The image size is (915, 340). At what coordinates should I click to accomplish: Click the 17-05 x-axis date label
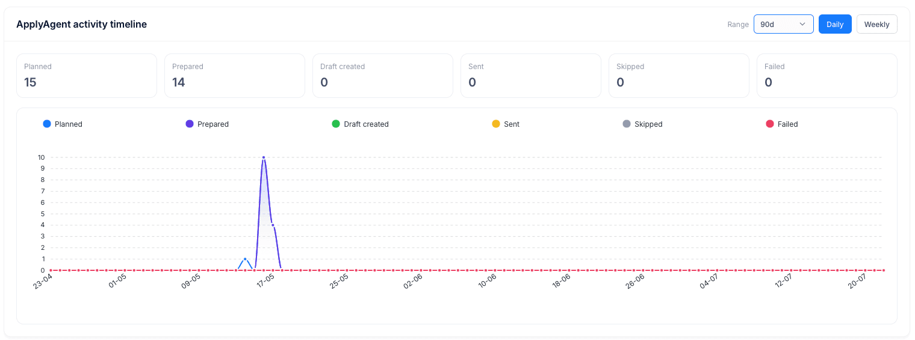pyautogui.click(x=265, y=281)
